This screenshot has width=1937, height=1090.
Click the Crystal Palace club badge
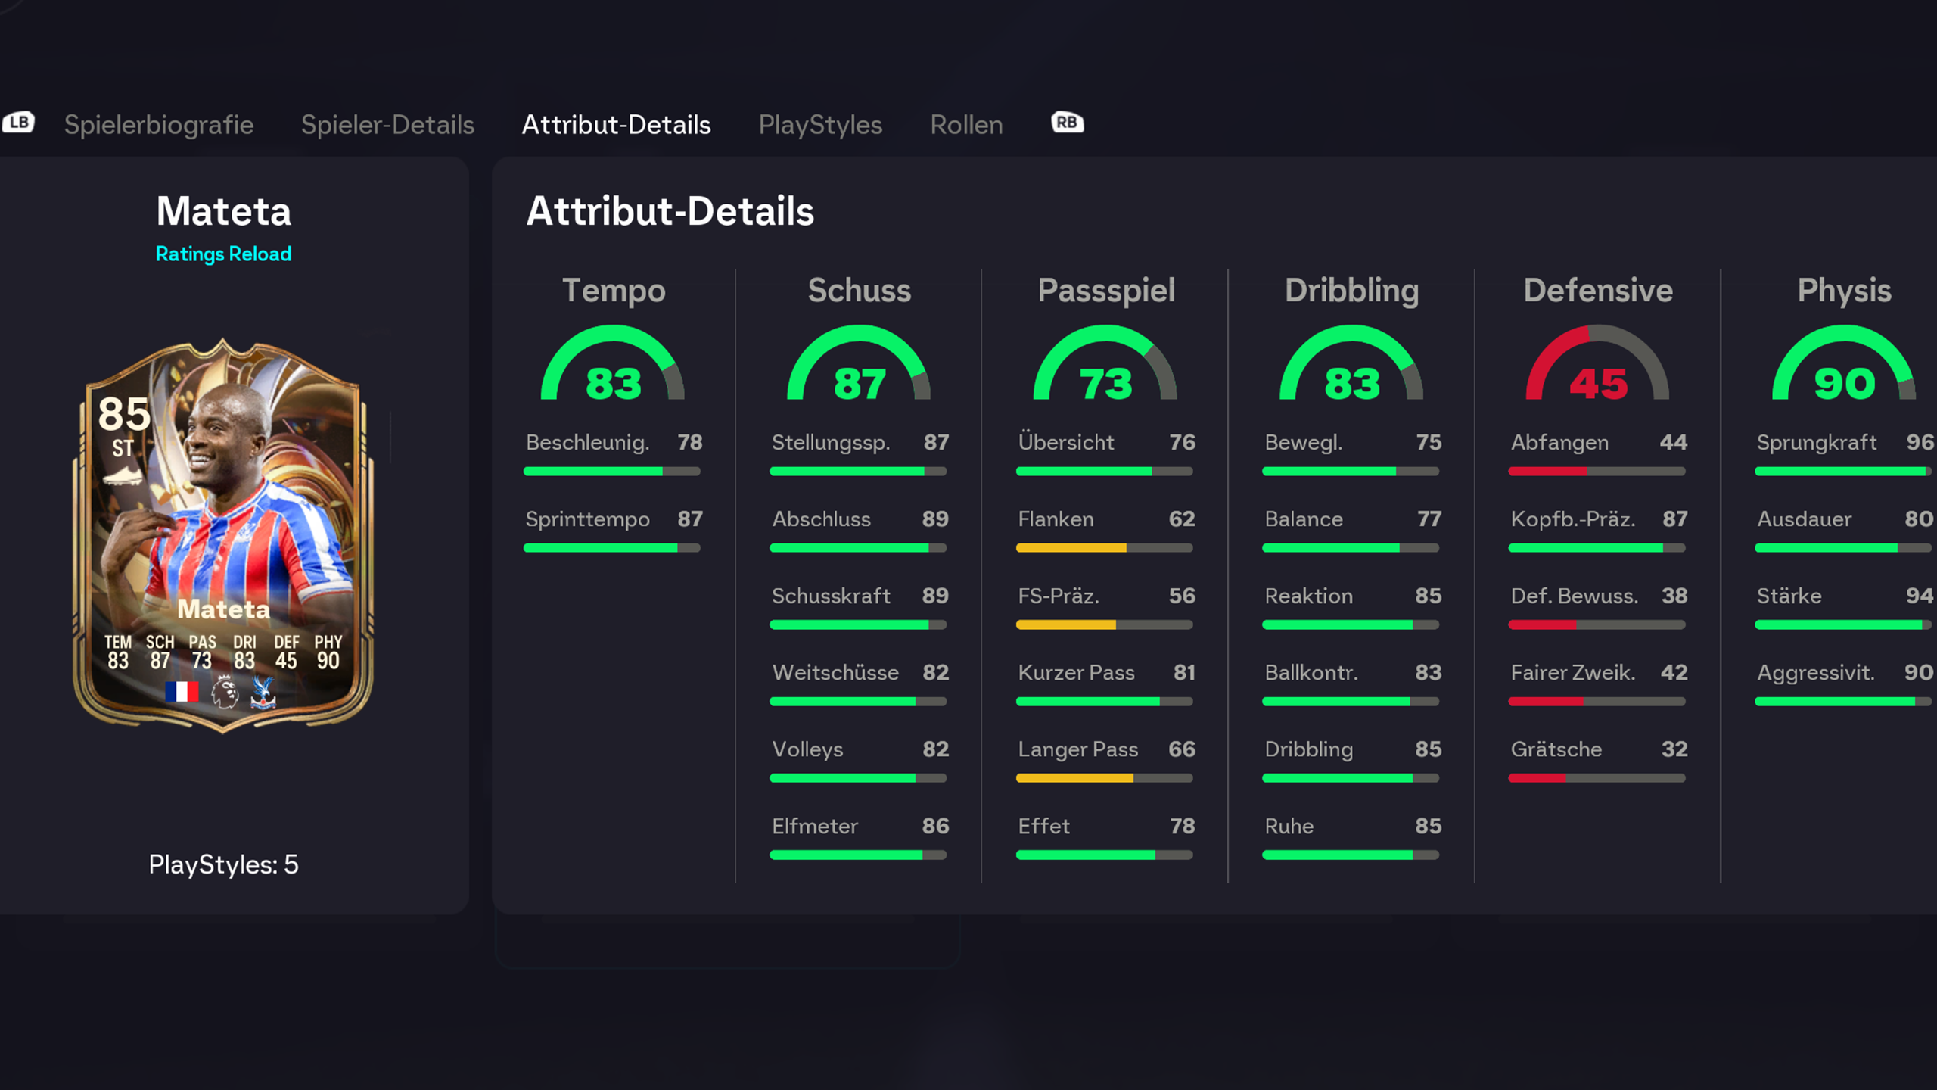point(263,692)
